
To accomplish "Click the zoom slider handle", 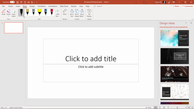I will pos(177,107).
